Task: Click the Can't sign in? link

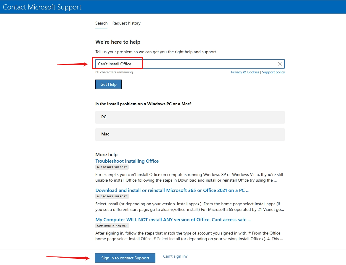Action: click(175, 256)
